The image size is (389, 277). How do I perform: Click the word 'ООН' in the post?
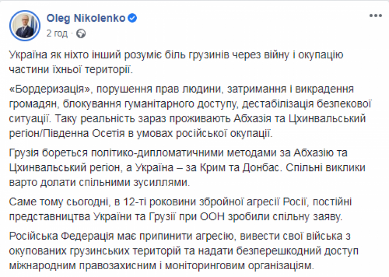[x=212, y=217]
